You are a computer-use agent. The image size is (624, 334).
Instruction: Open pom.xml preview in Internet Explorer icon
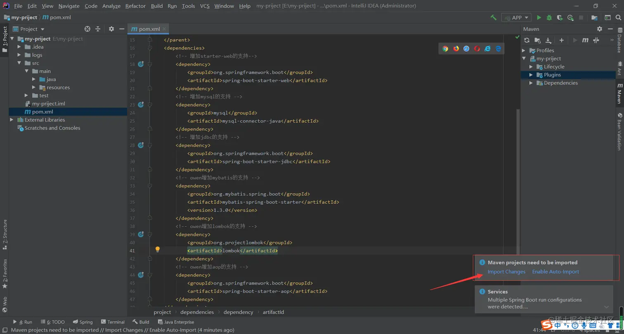488,49
